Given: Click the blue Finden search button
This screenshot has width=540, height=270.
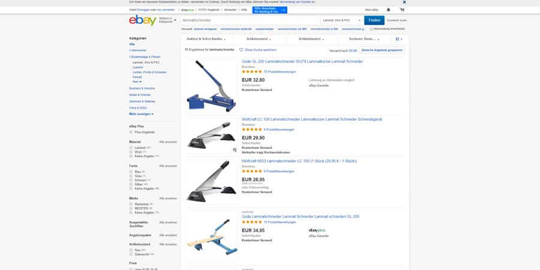Looking at the screenshot, I should click(374, 20).
